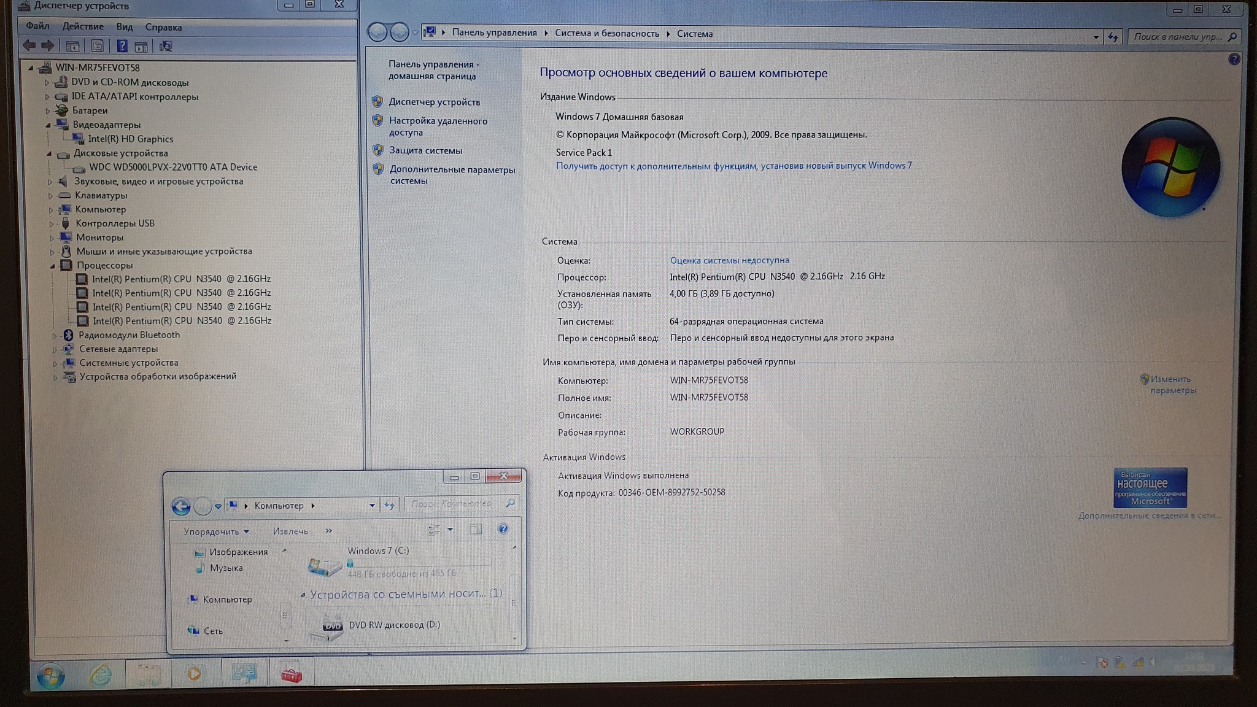Click the Properties toolbar icon in Device Manager
Viewport: 1257px width, 707px height.
point(97,46)
